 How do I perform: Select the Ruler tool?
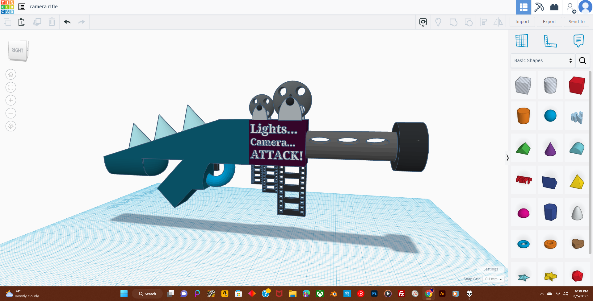(x=550, y=41)
